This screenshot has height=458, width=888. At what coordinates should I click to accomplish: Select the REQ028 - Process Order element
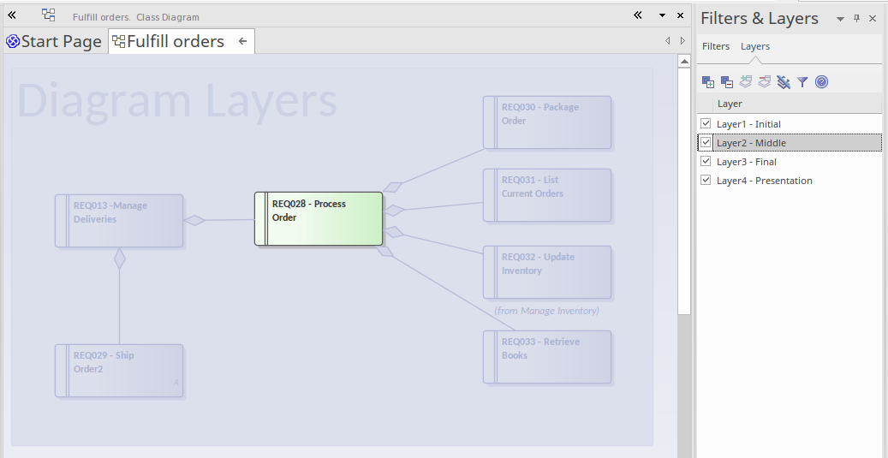319,218
